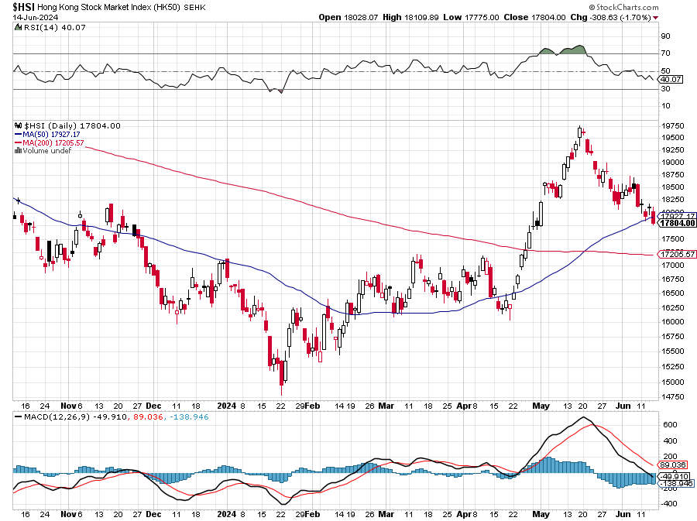Image resolution: width=697 pixels, height=521 pixels.
Task: Click the RSI(14) indicator icon
Action: 18,27
